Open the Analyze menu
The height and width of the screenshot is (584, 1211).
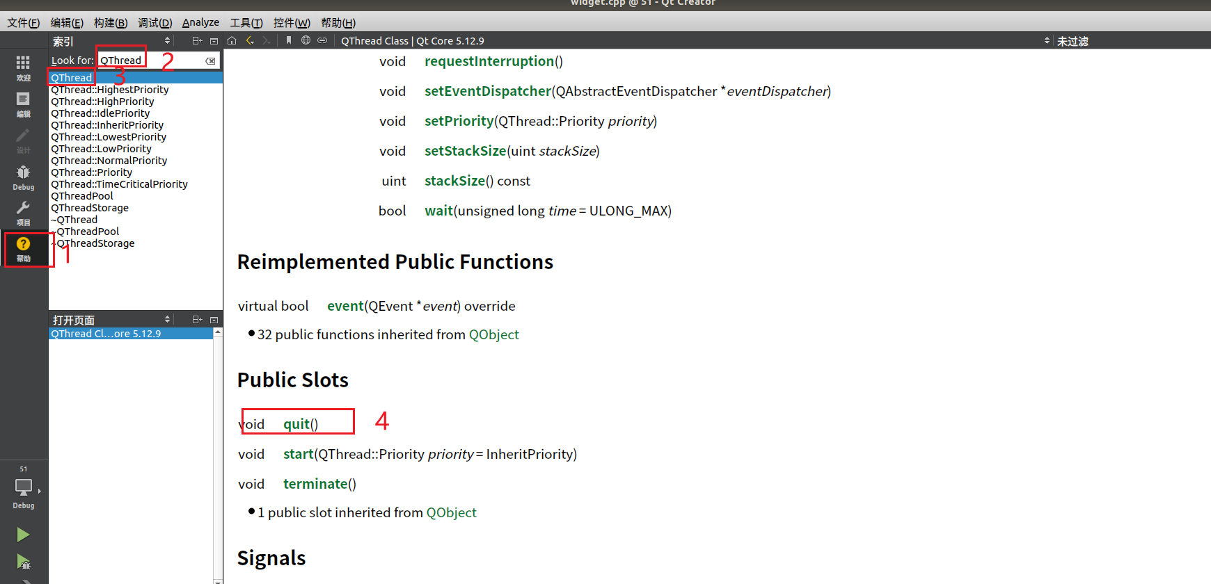click(200, 23)
